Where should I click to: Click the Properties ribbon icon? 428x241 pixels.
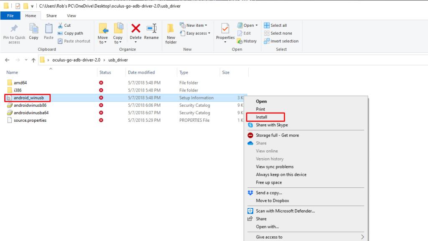click(x=225, y=29)
